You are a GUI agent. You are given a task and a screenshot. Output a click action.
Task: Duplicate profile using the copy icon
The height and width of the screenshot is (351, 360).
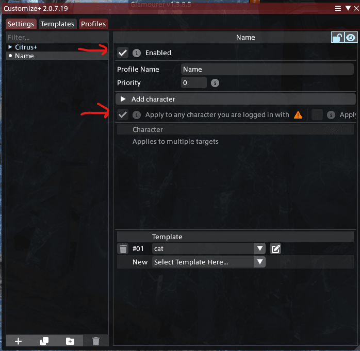coord(44,341)
